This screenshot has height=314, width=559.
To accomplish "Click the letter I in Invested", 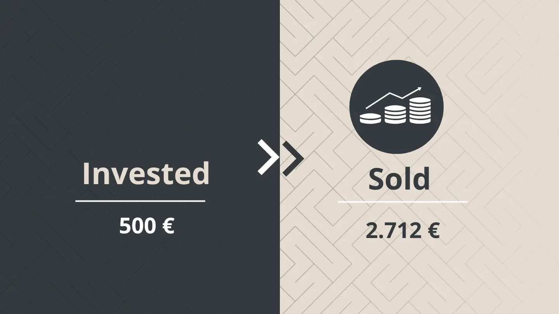I will coord(87,173).
